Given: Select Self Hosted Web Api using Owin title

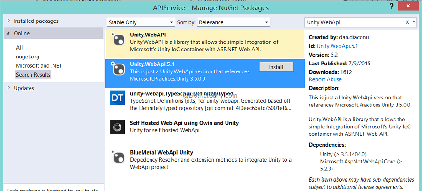Looking at the screenshot, I should 184,123.
